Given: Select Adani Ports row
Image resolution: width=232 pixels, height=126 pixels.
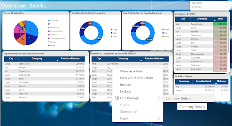Looking at the screenshot, I should coord(44,75).
